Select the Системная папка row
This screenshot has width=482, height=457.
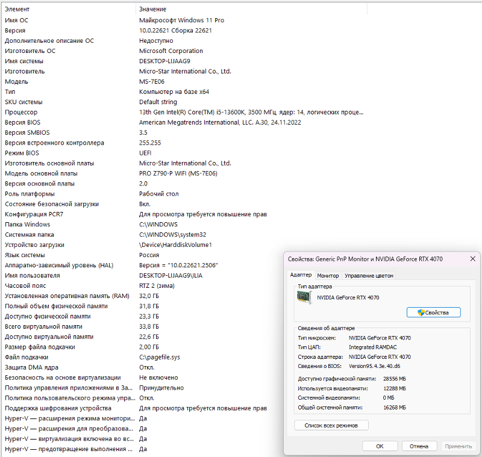point(184,235)
